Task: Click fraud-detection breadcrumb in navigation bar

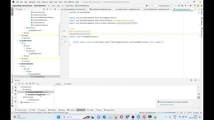Action: (40, 6)
